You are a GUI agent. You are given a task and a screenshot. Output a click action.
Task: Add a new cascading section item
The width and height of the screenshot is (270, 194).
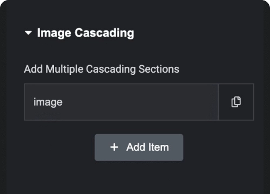pyautogui.click(x=139, y=147)
